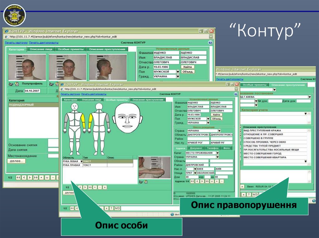Image resolution: width=319 pixels, height=238 pixels.
Task: Open Описание преступления tab in front window
Action: tap(148, 100)
